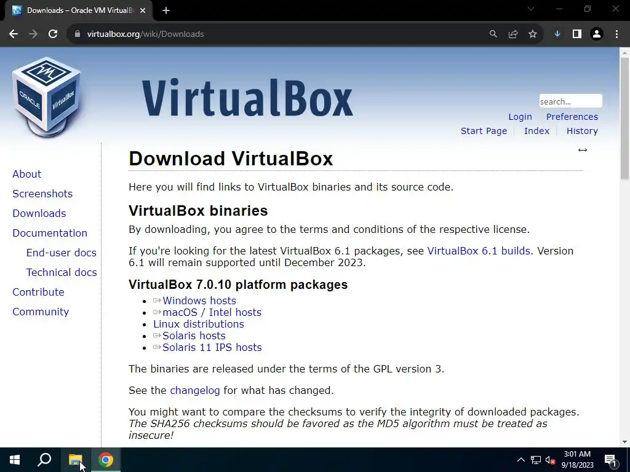The image size is (630, 472).
Task: Click the share page icon
Action: (x=513, y=34)
